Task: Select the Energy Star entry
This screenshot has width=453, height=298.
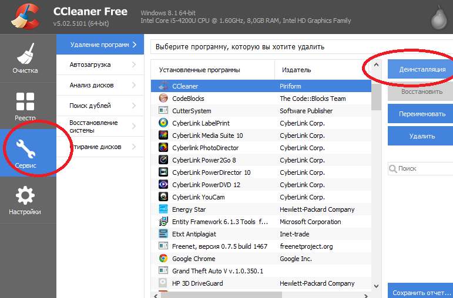Action: coord(261,209)
